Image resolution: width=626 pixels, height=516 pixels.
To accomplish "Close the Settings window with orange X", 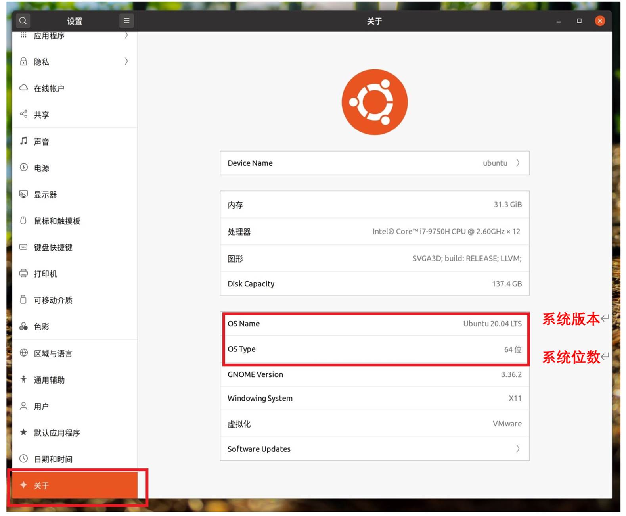I will coord(600,21).
